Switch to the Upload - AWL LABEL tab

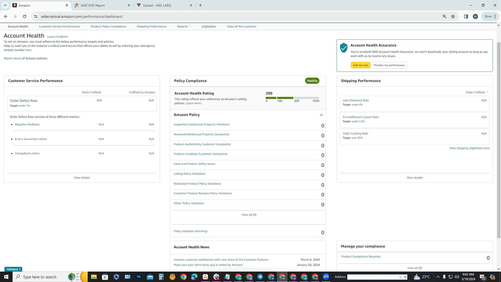(x=165, y=5)
